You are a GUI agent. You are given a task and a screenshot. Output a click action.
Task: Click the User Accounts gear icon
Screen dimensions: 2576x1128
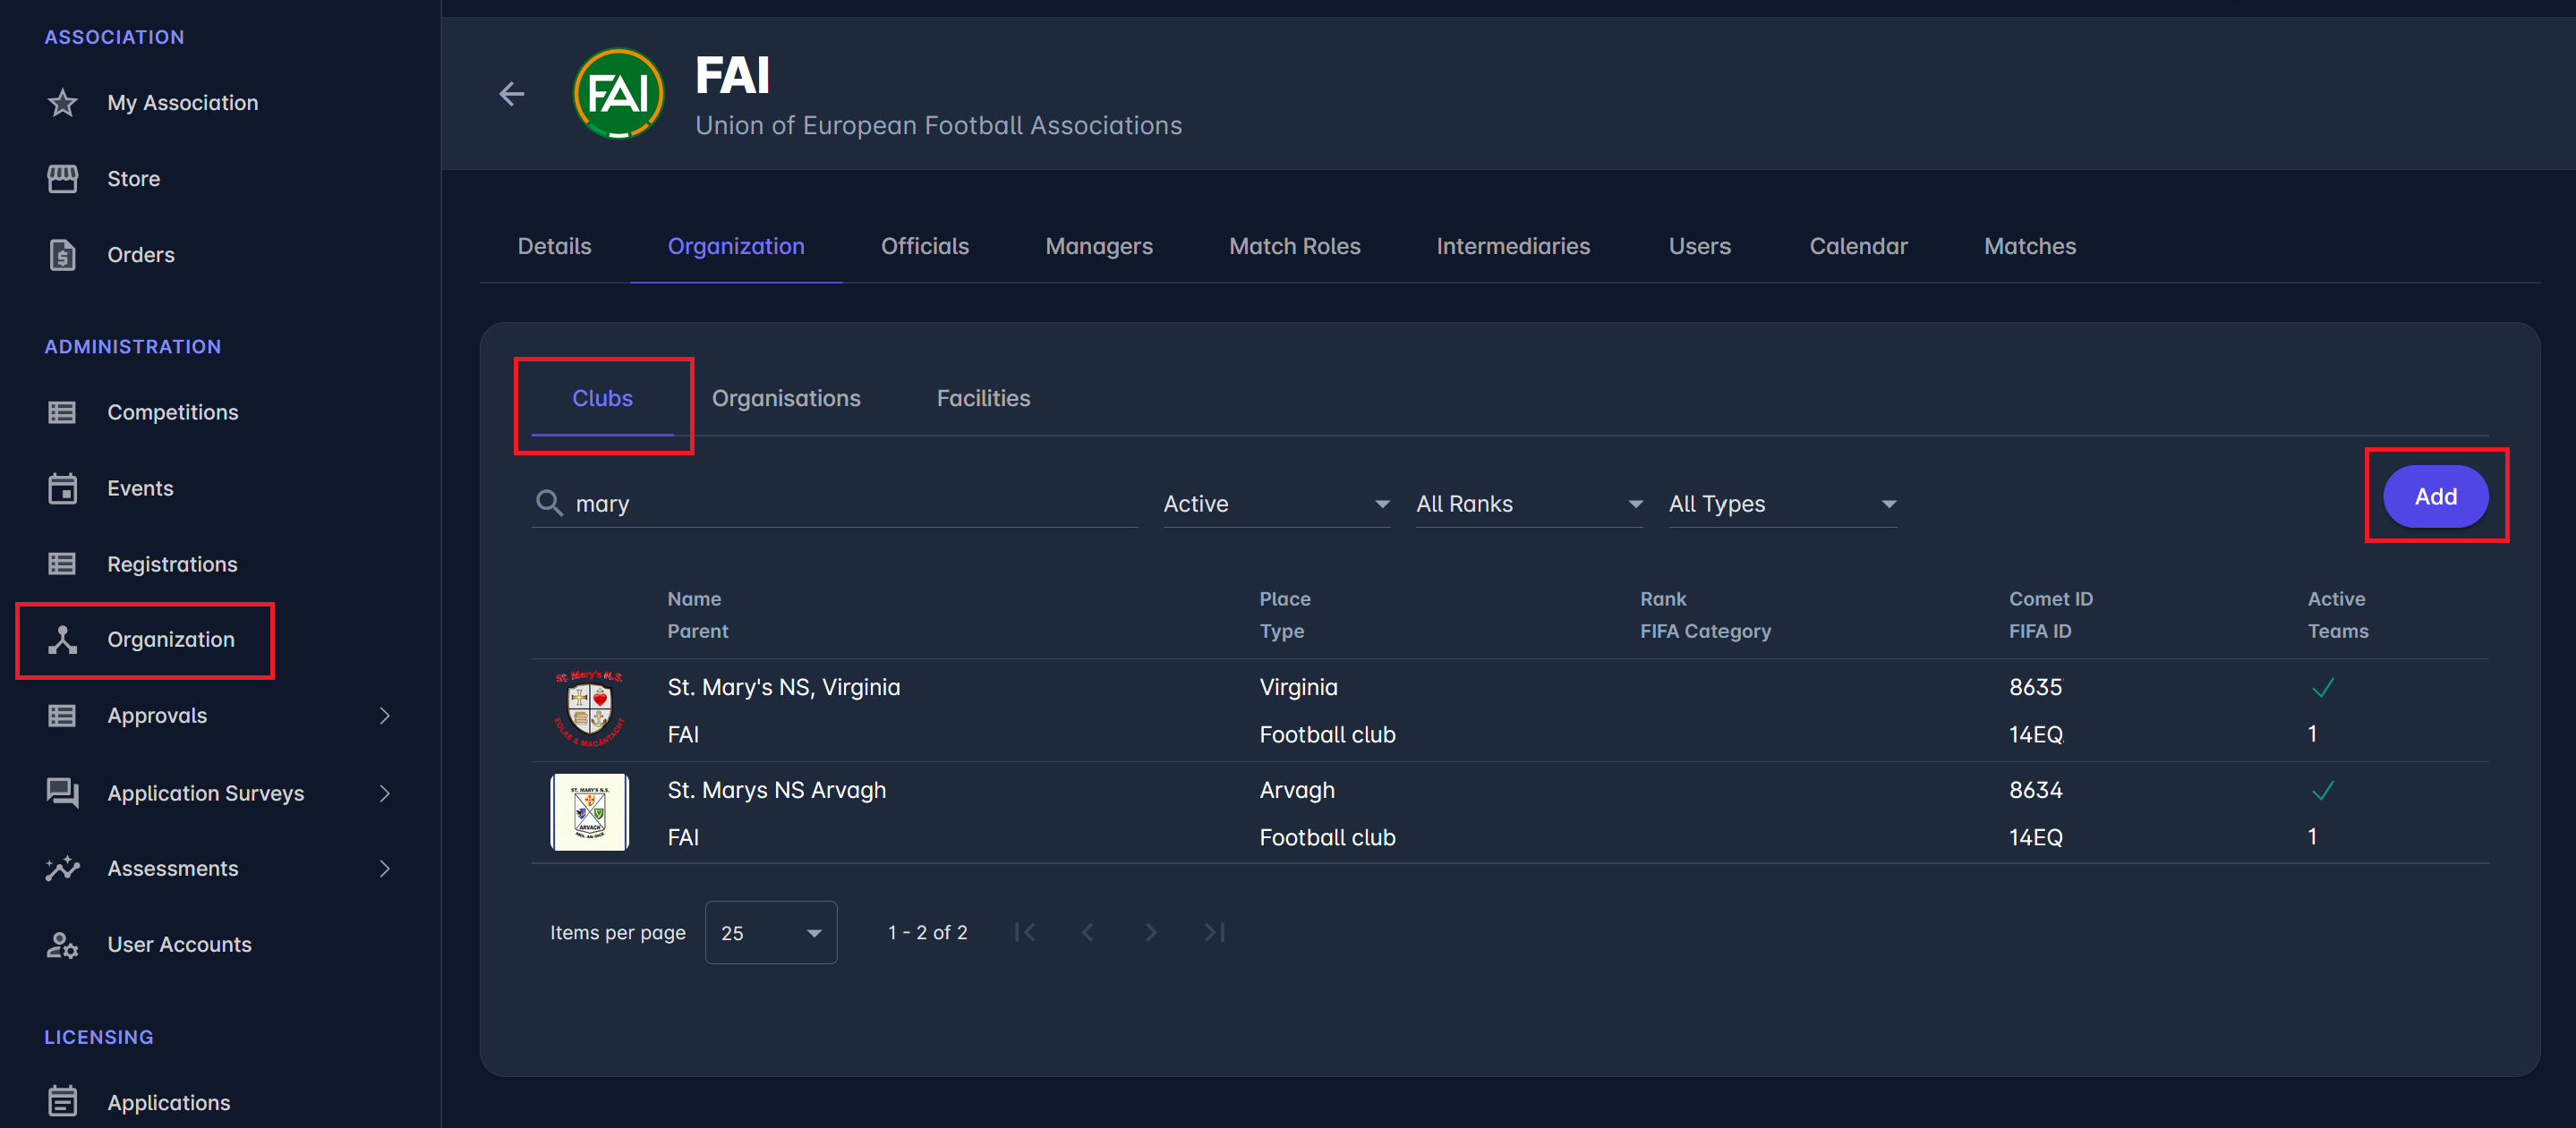[62, 946]
